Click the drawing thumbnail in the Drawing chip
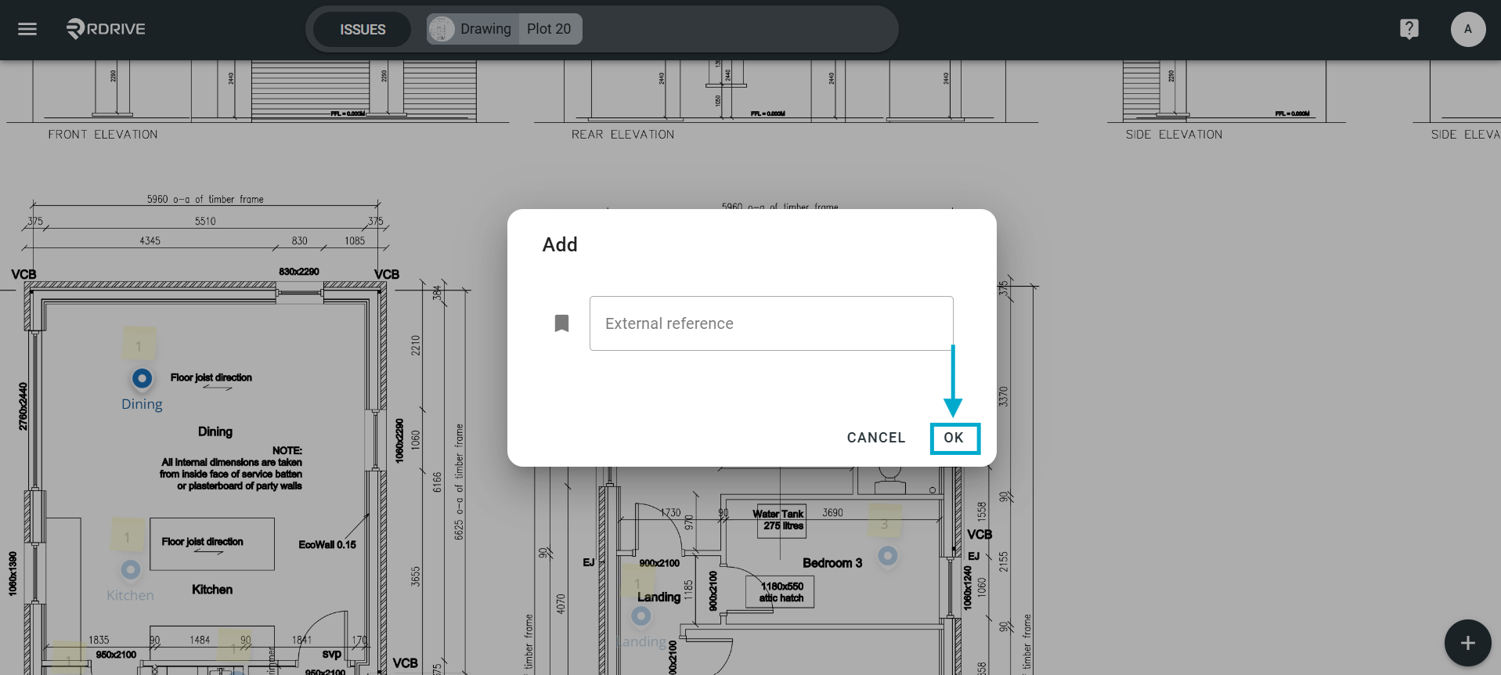This screenshot has height=675, width=1501. pos(442,29)
